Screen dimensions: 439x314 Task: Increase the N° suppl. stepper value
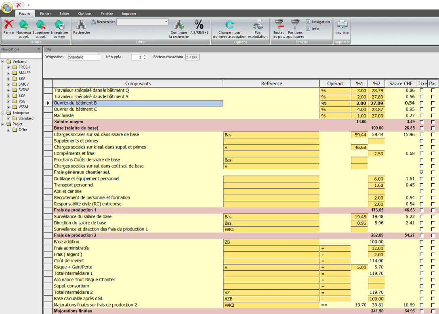[145, 55]
